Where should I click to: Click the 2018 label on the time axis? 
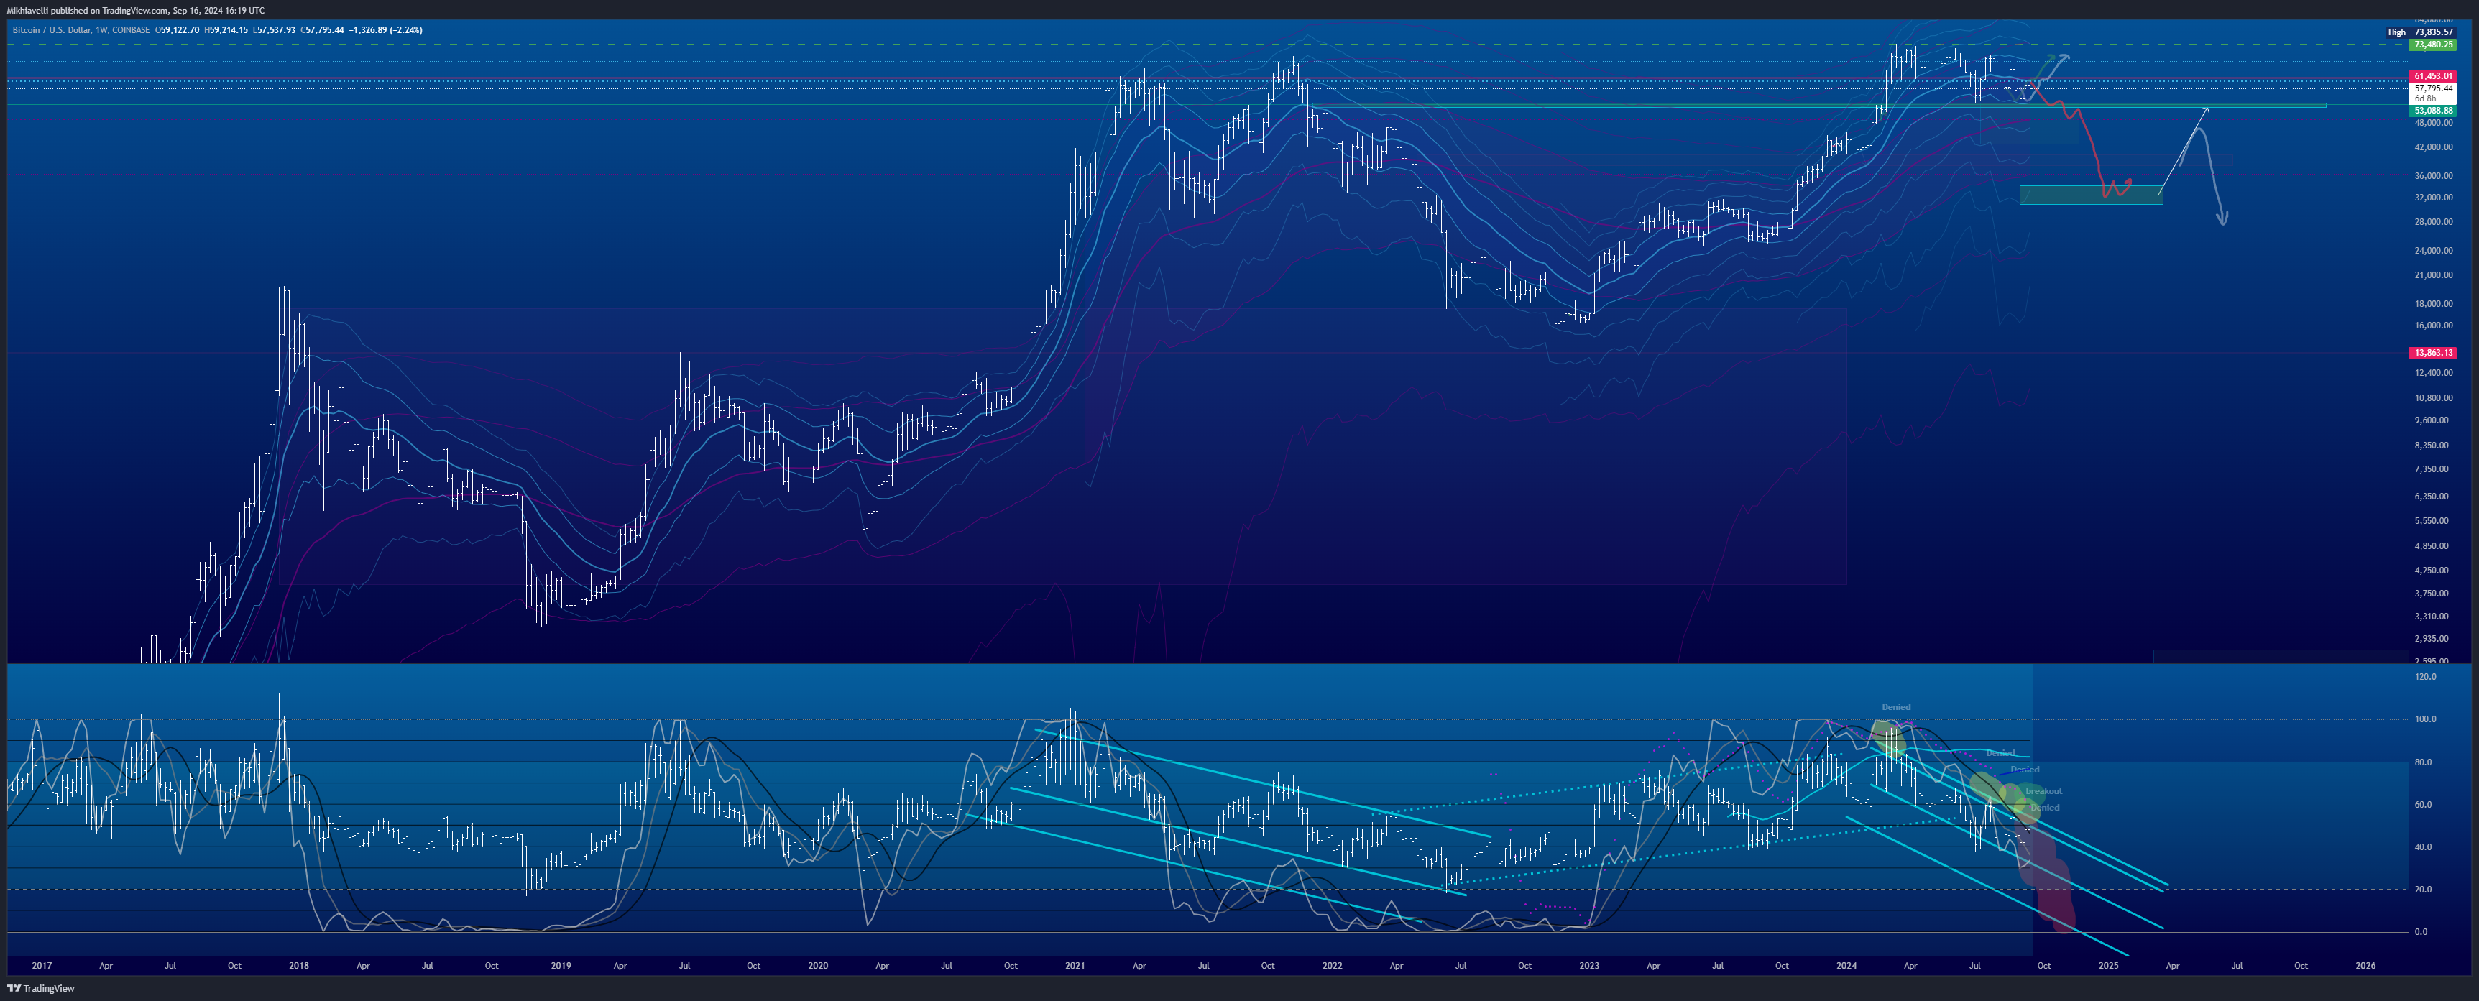(x=299, y=965)
